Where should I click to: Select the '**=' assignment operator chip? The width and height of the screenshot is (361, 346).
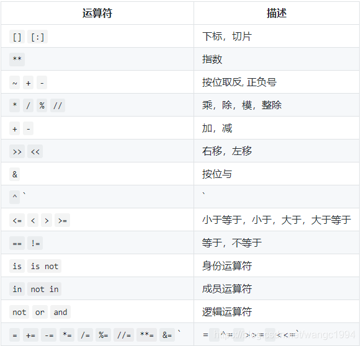[146, 335]
